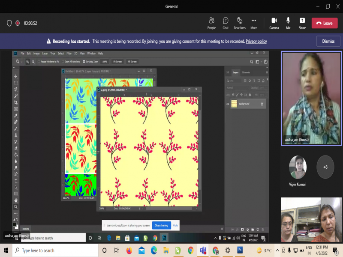Activate the Hand tool
Viewport: 343px width, 257px height.
16,200
